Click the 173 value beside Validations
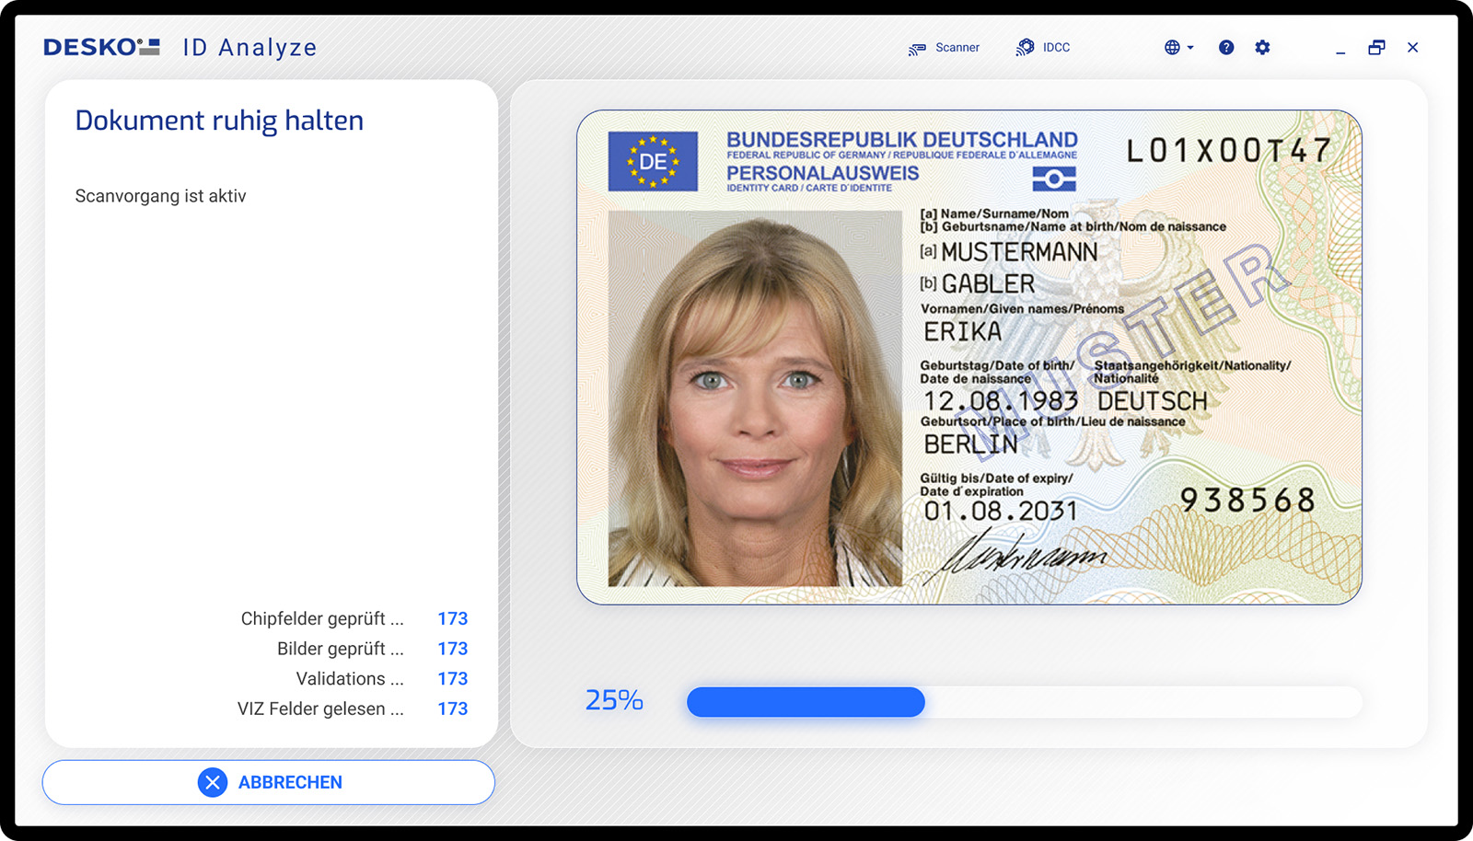This screenshot has width=1473, height=841. [x=452, y=679]
